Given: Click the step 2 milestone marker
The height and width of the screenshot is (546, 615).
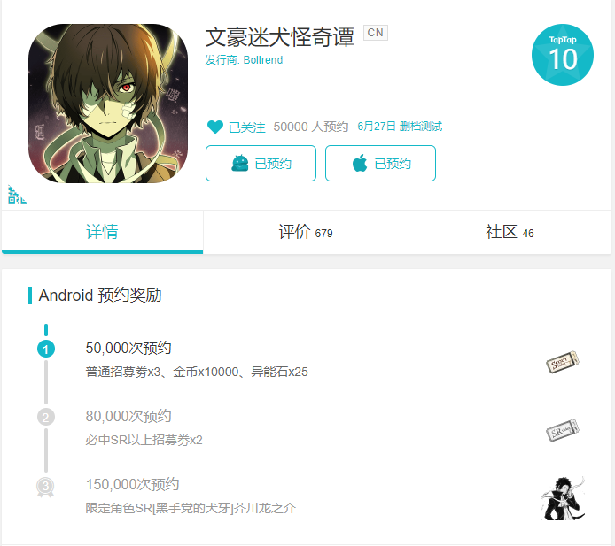Looking at the screenshot, I should click(46, 417).
